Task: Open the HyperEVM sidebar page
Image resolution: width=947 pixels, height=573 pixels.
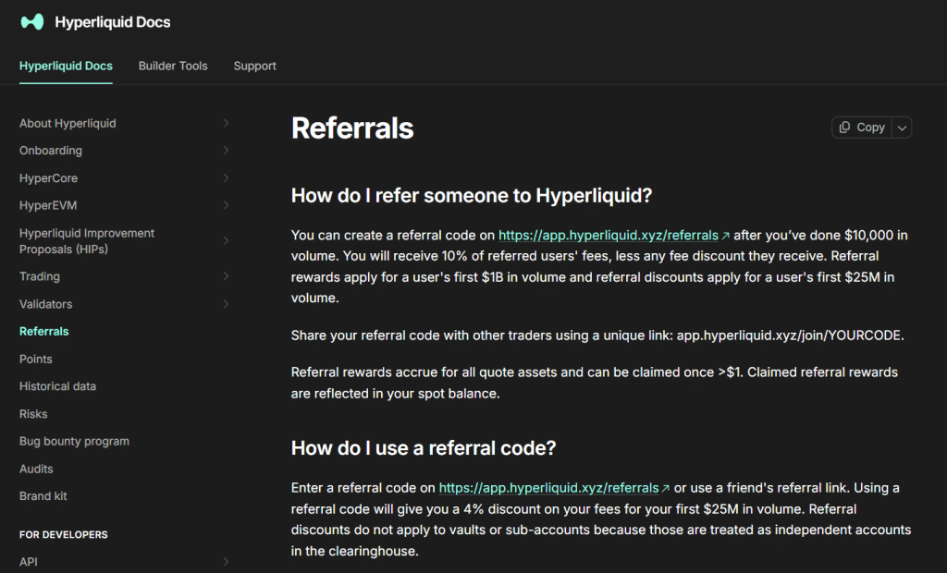Action: pyautogui.click(x=48, y=205)
